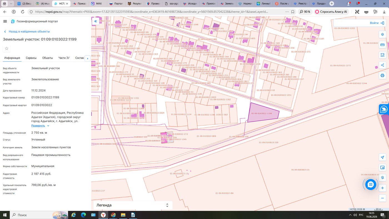Zoom in with the plus button
Screen dimensions: 389x219
pos(382,188)
